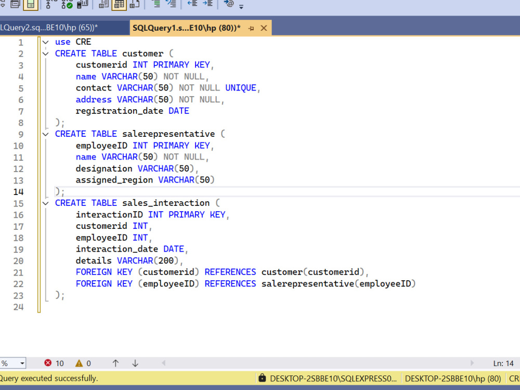Screen dimensions: 520x390
Task: Collapse the 'use CRE' block on line 1
Action: coord(46,42)
